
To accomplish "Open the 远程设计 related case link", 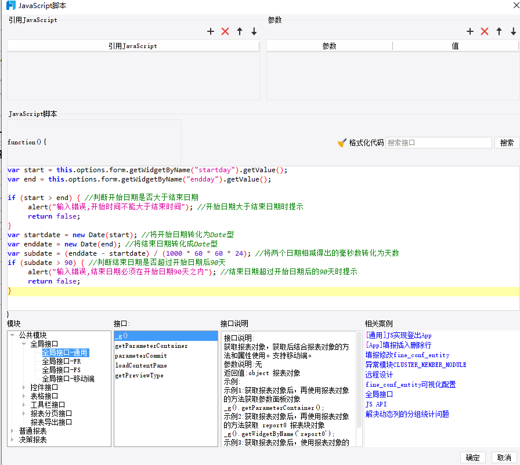I will pyautogui.click(x=379, y=375).
